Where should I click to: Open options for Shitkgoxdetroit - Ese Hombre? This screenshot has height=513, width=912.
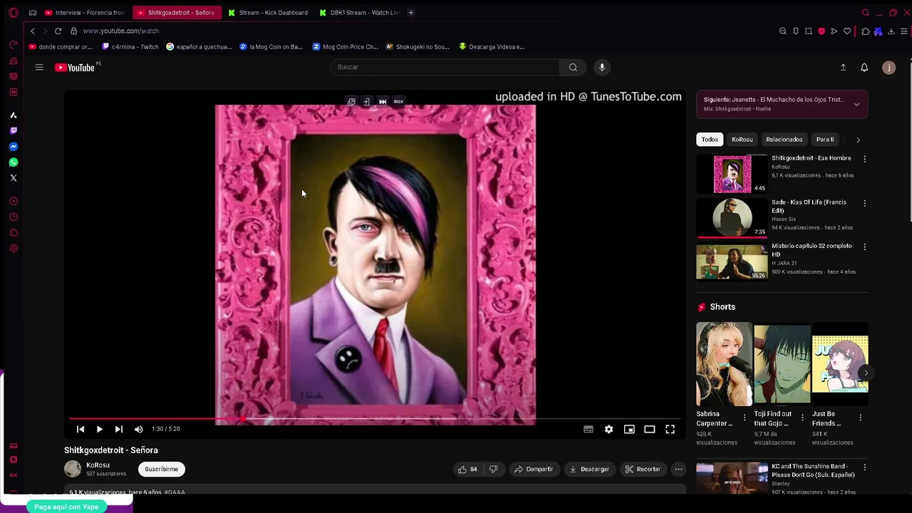pos(865,159)
